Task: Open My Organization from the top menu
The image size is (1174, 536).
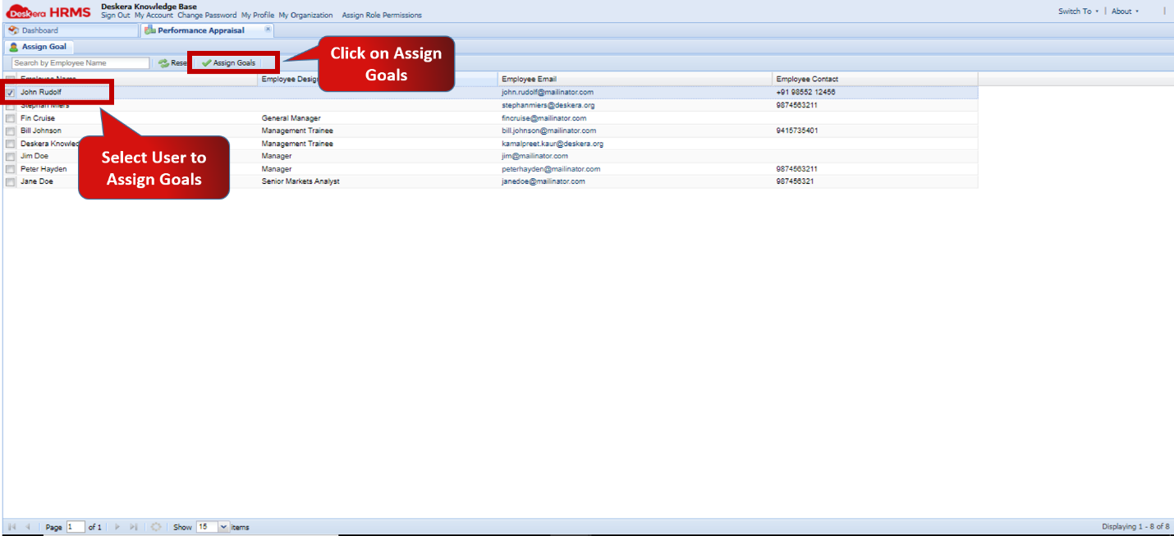Action: [304, 15]
